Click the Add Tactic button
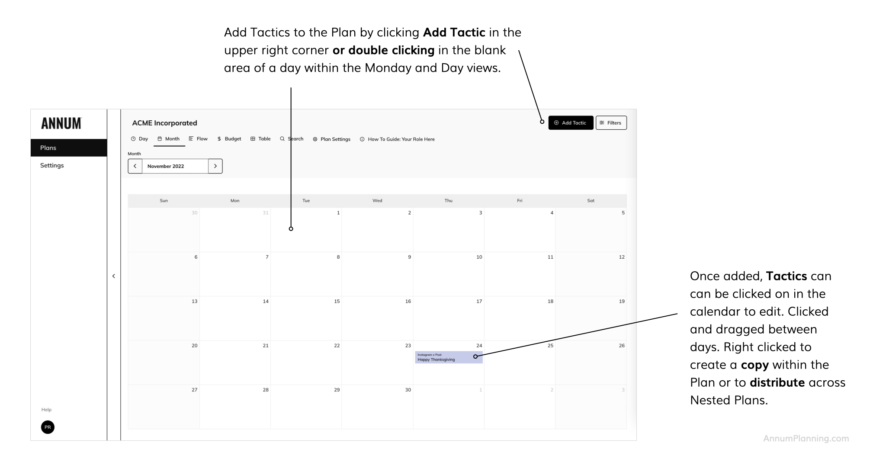 (x=571, y=122)
